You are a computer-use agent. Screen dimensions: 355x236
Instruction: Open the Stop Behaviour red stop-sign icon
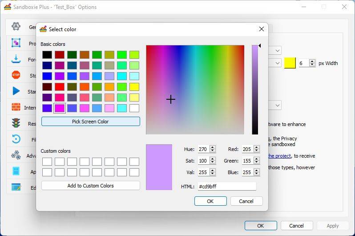(16, 75)
